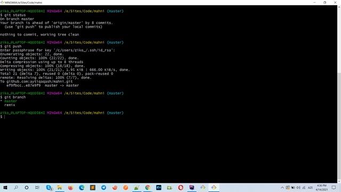Screen dimensions: 341x192
Task: Click green "master" branch in list
Action: click(11, 101)
